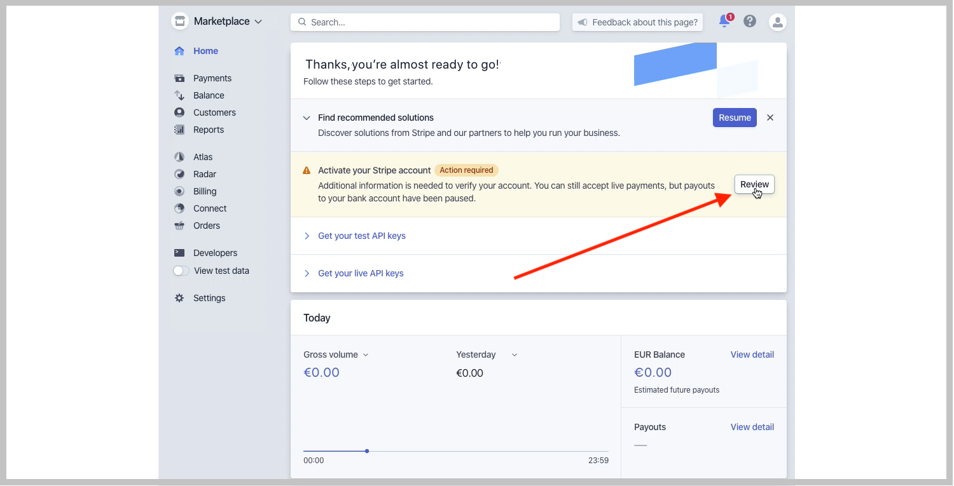The width and height of the screenshot is (954, 486).
Task: Click the Reports chart icon
Action: (x=179, y=130)
